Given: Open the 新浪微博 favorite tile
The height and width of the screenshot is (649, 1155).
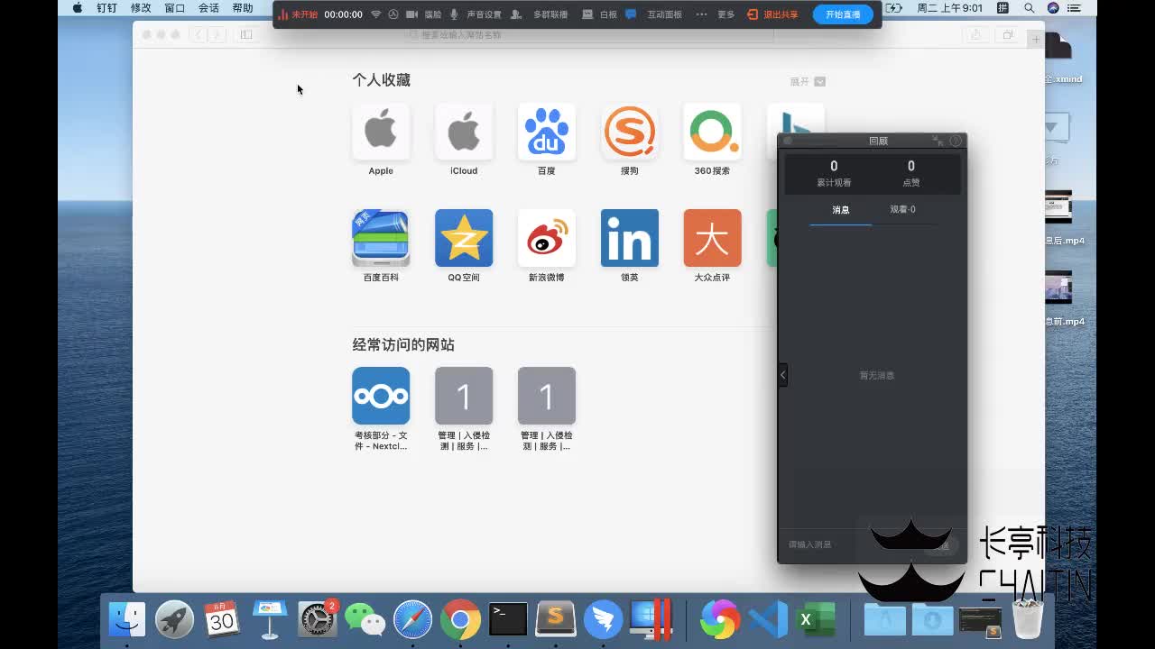Looking at the screenshot, I should pyautogui.click(x=547, y=238).
